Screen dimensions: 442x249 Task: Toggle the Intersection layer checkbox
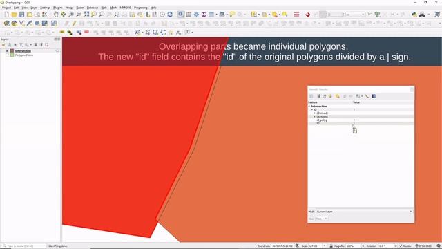tap(8, 50)
